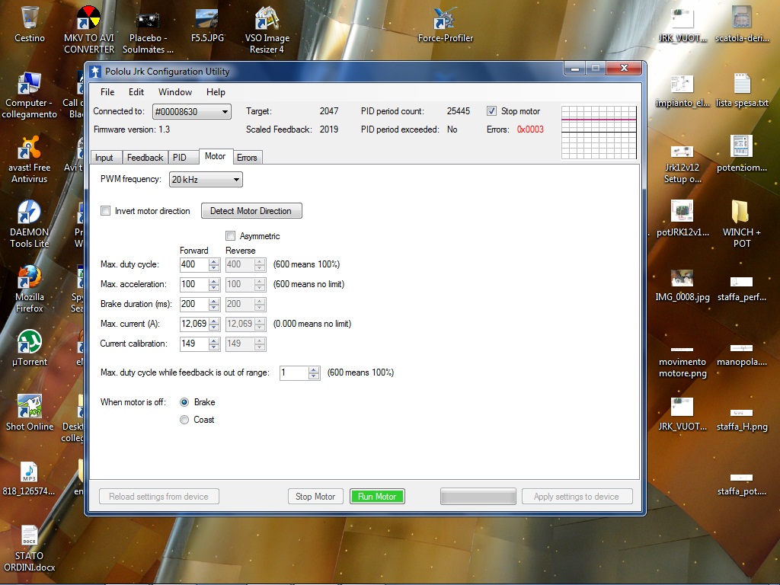
Task: Click the red 0x0003 errors value
Action: [530, 129]
